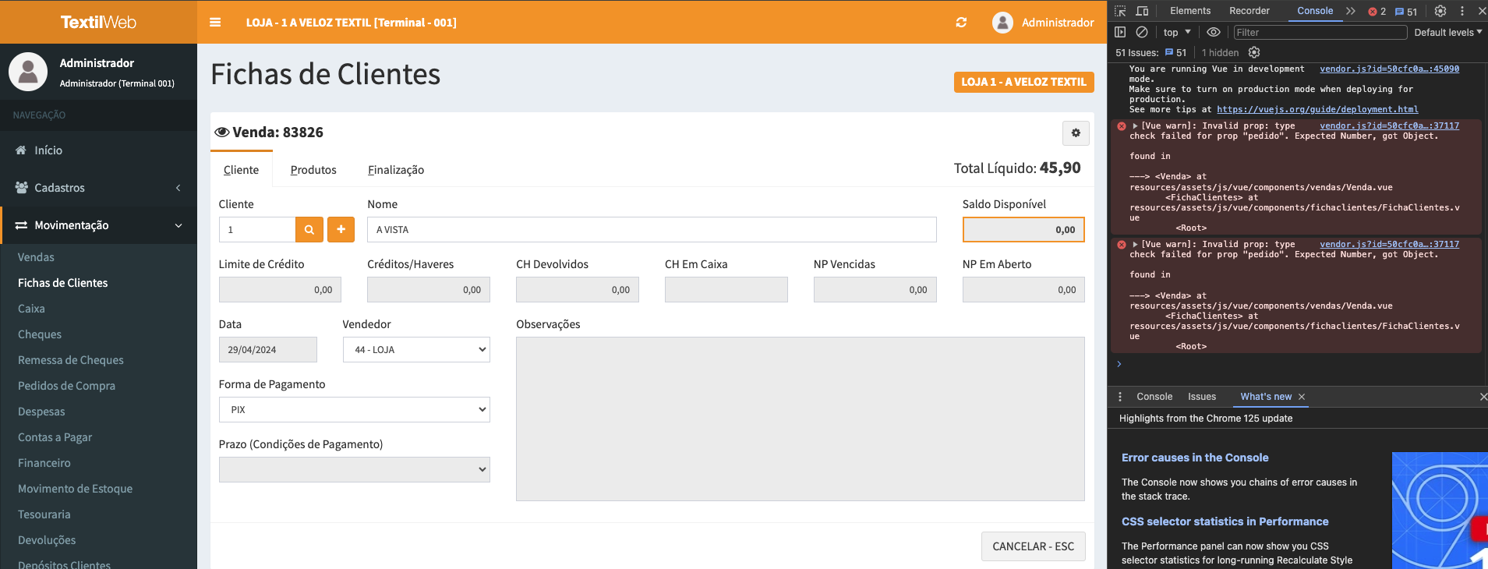The image size is (1488, 569).
Task: Open the Forma de Pagamento PIX dropdown
Action: click(x=354, y=410)
